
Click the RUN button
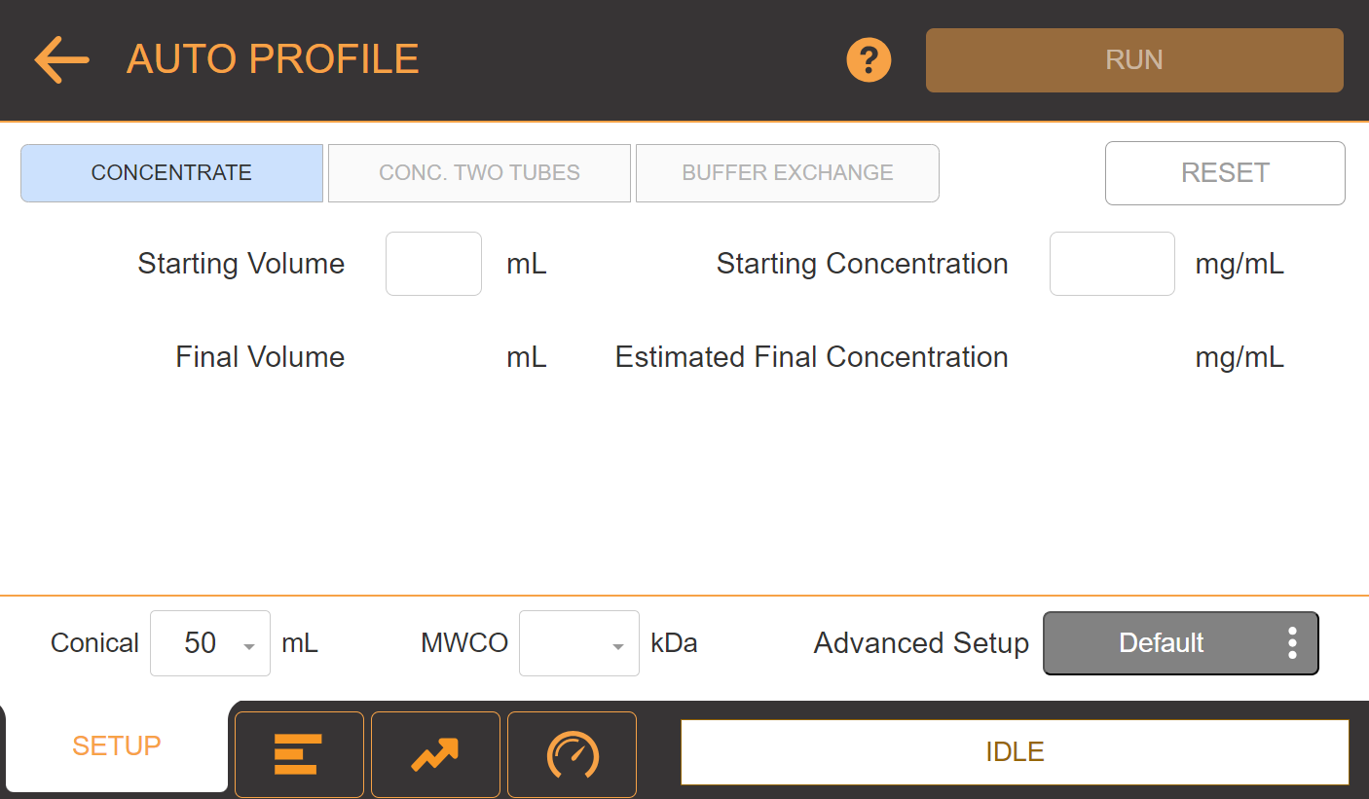pos(1134,60)
